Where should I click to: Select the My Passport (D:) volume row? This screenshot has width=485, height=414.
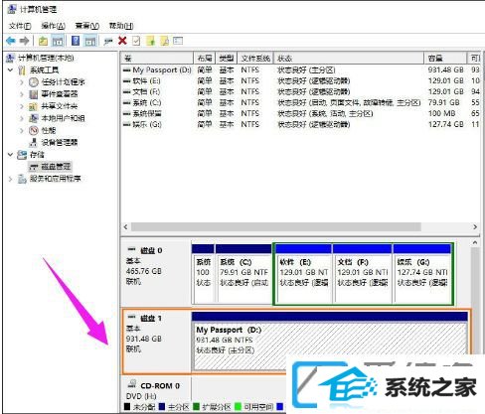pos(300,69)
